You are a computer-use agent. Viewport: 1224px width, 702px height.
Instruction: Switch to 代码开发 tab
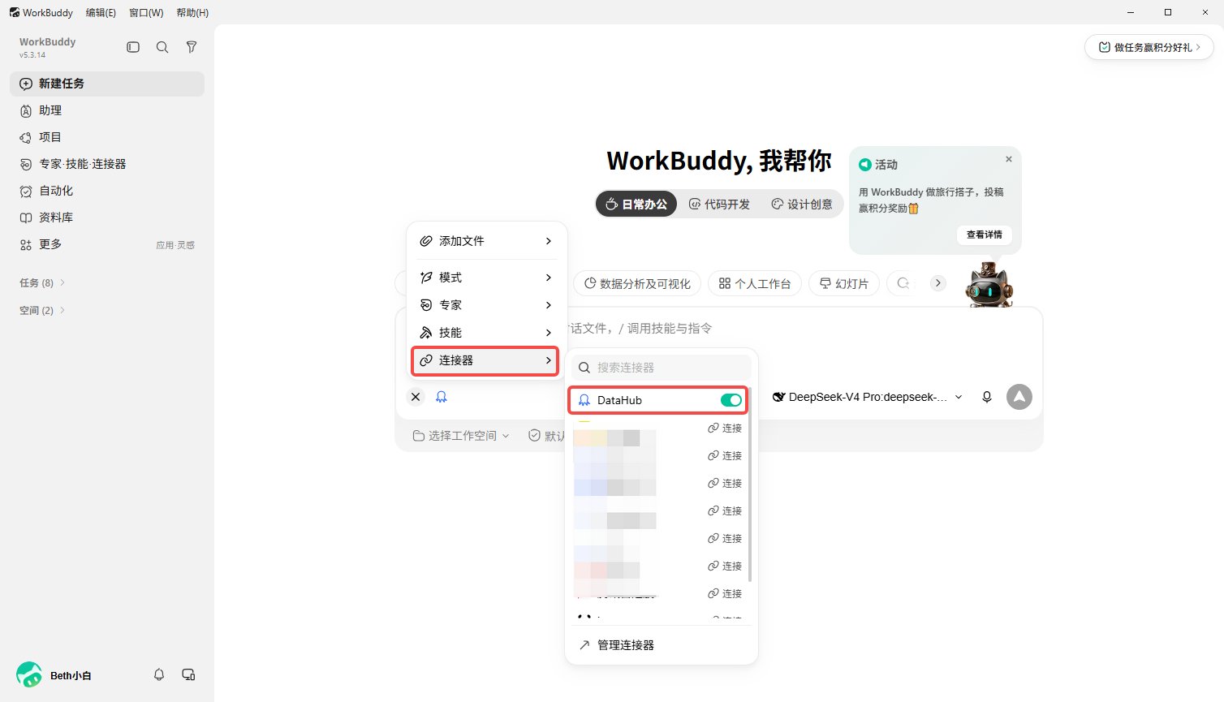719,205
